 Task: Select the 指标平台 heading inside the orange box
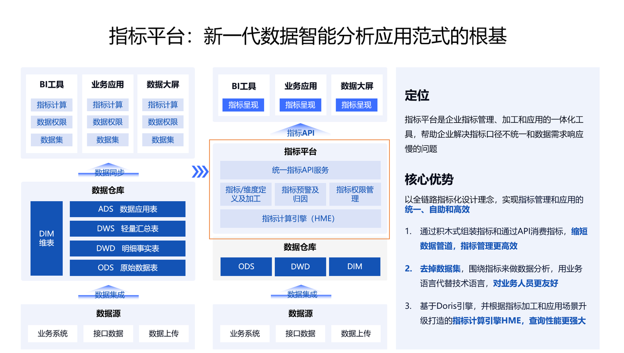[x=300, y=152]
